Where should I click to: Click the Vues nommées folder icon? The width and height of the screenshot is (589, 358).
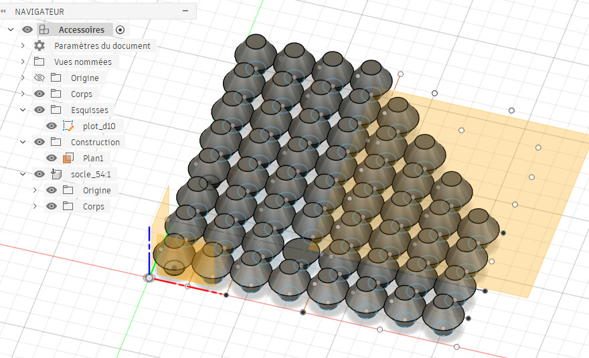point(39,62)
